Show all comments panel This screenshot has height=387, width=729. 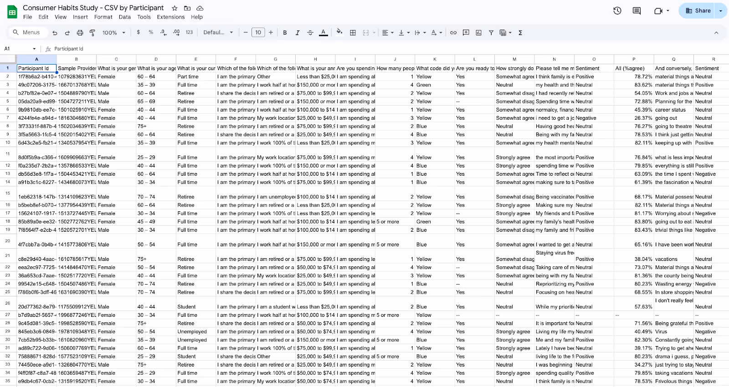tap(637, 10)
